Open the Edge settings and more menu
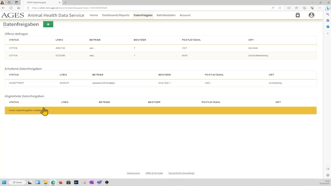 320,8
